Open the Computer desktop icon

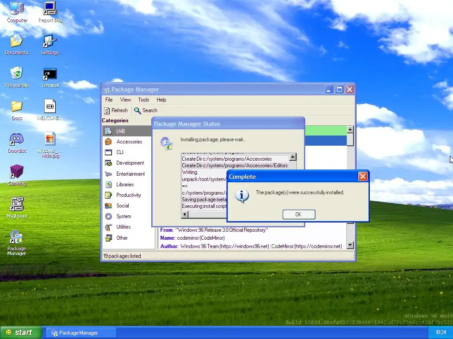(17, 12)
